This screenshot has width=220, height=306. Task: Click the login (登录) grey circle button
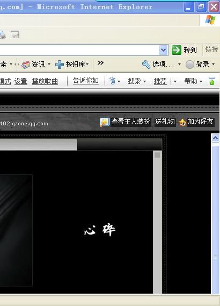pyautogui.click(x=190, y=65)
